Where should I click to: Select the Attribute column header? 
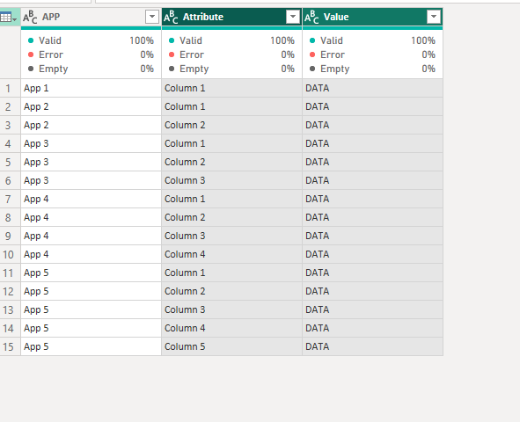pos(231,17)
